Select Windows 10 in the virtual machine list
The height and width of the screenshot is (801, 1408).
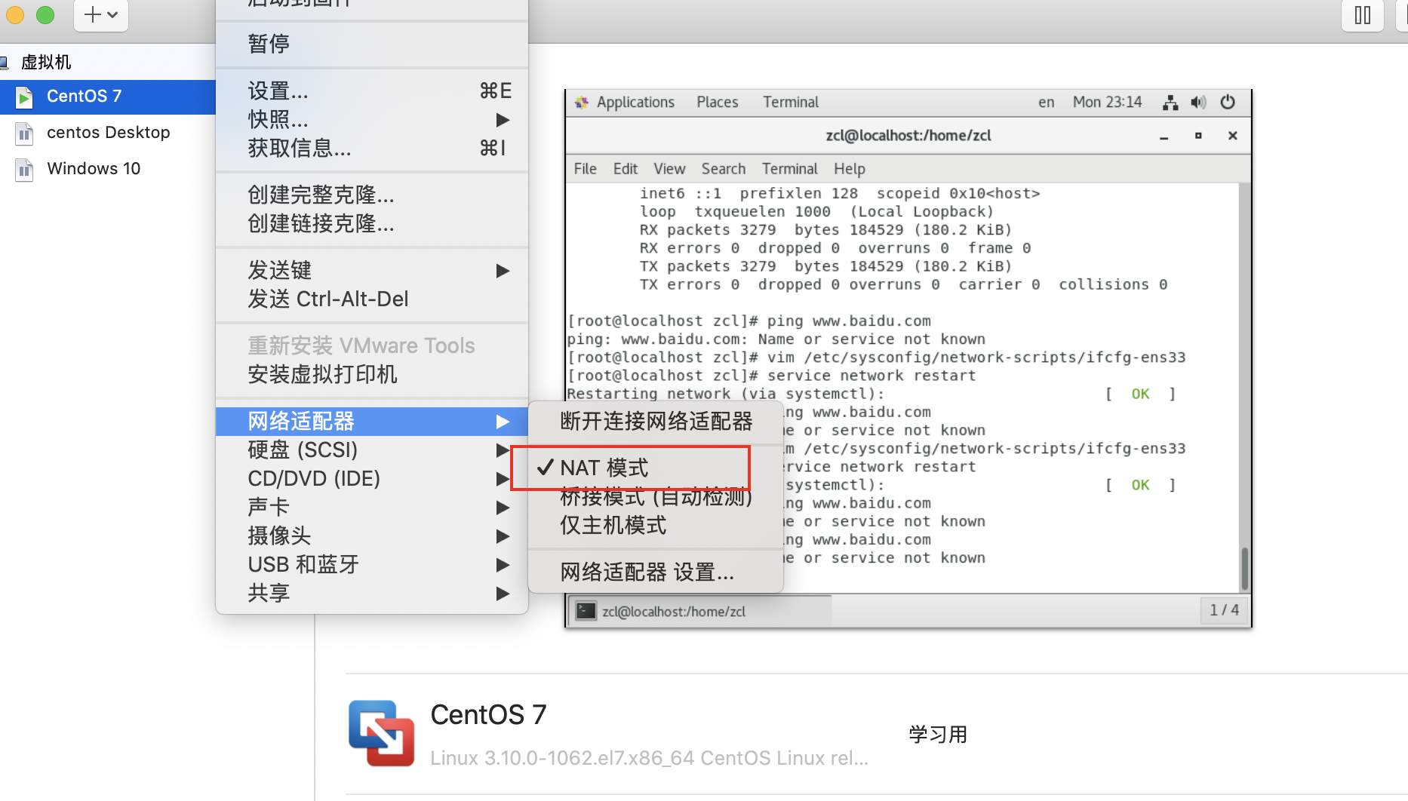coord(108,169)
